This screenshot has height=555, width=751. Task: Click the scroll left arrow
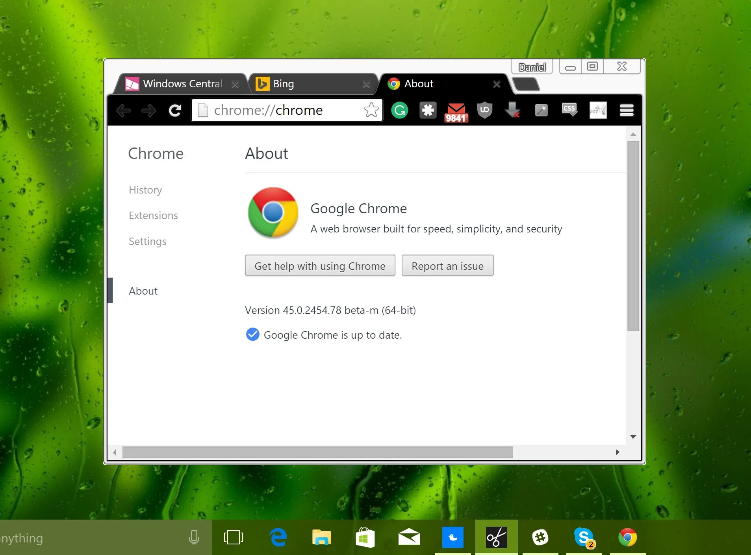[115, 452]
